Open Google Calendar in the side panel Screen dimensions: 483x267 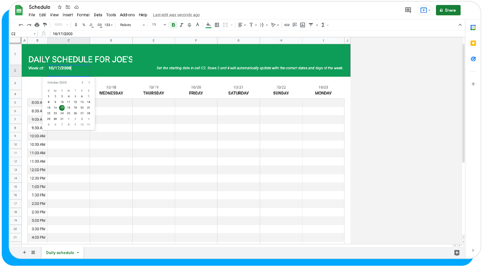coord(473,28)
